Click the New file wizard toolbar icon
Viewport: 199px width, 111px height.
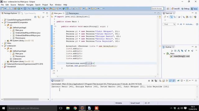coord(2,9)
